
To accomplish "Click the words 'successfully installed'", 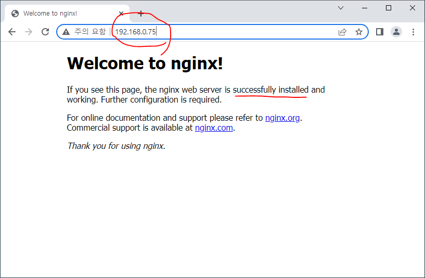I will (x=271, y=90).
